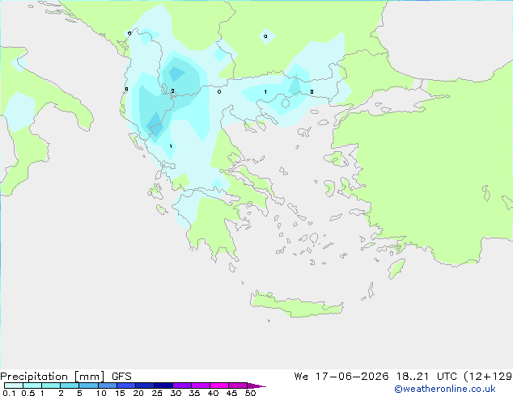Click the 'We 17-06-2026' date text
This screenshot has height=396, width=513.
click(x=341, y=377)
